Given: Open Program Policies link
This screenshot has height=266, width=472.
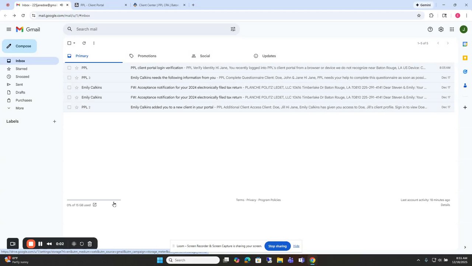Looking at the screenshot, I should point(270,200).
